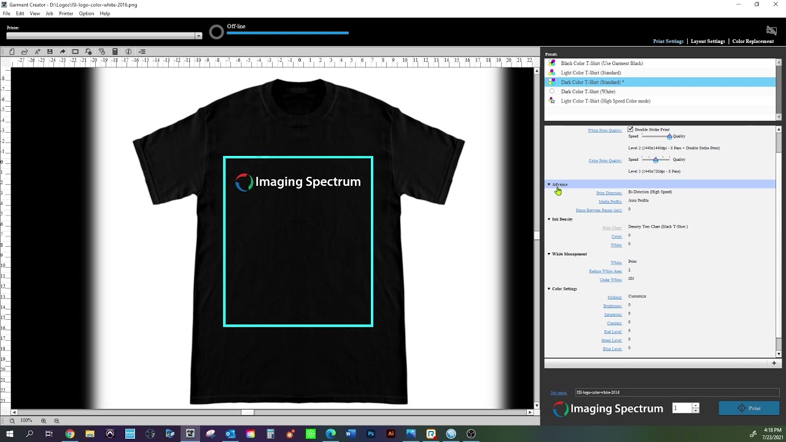The height and width of the screenshot is (442, 786).
Task: Click the Task View taskbar icon
Action: click(x=49, y=433)
